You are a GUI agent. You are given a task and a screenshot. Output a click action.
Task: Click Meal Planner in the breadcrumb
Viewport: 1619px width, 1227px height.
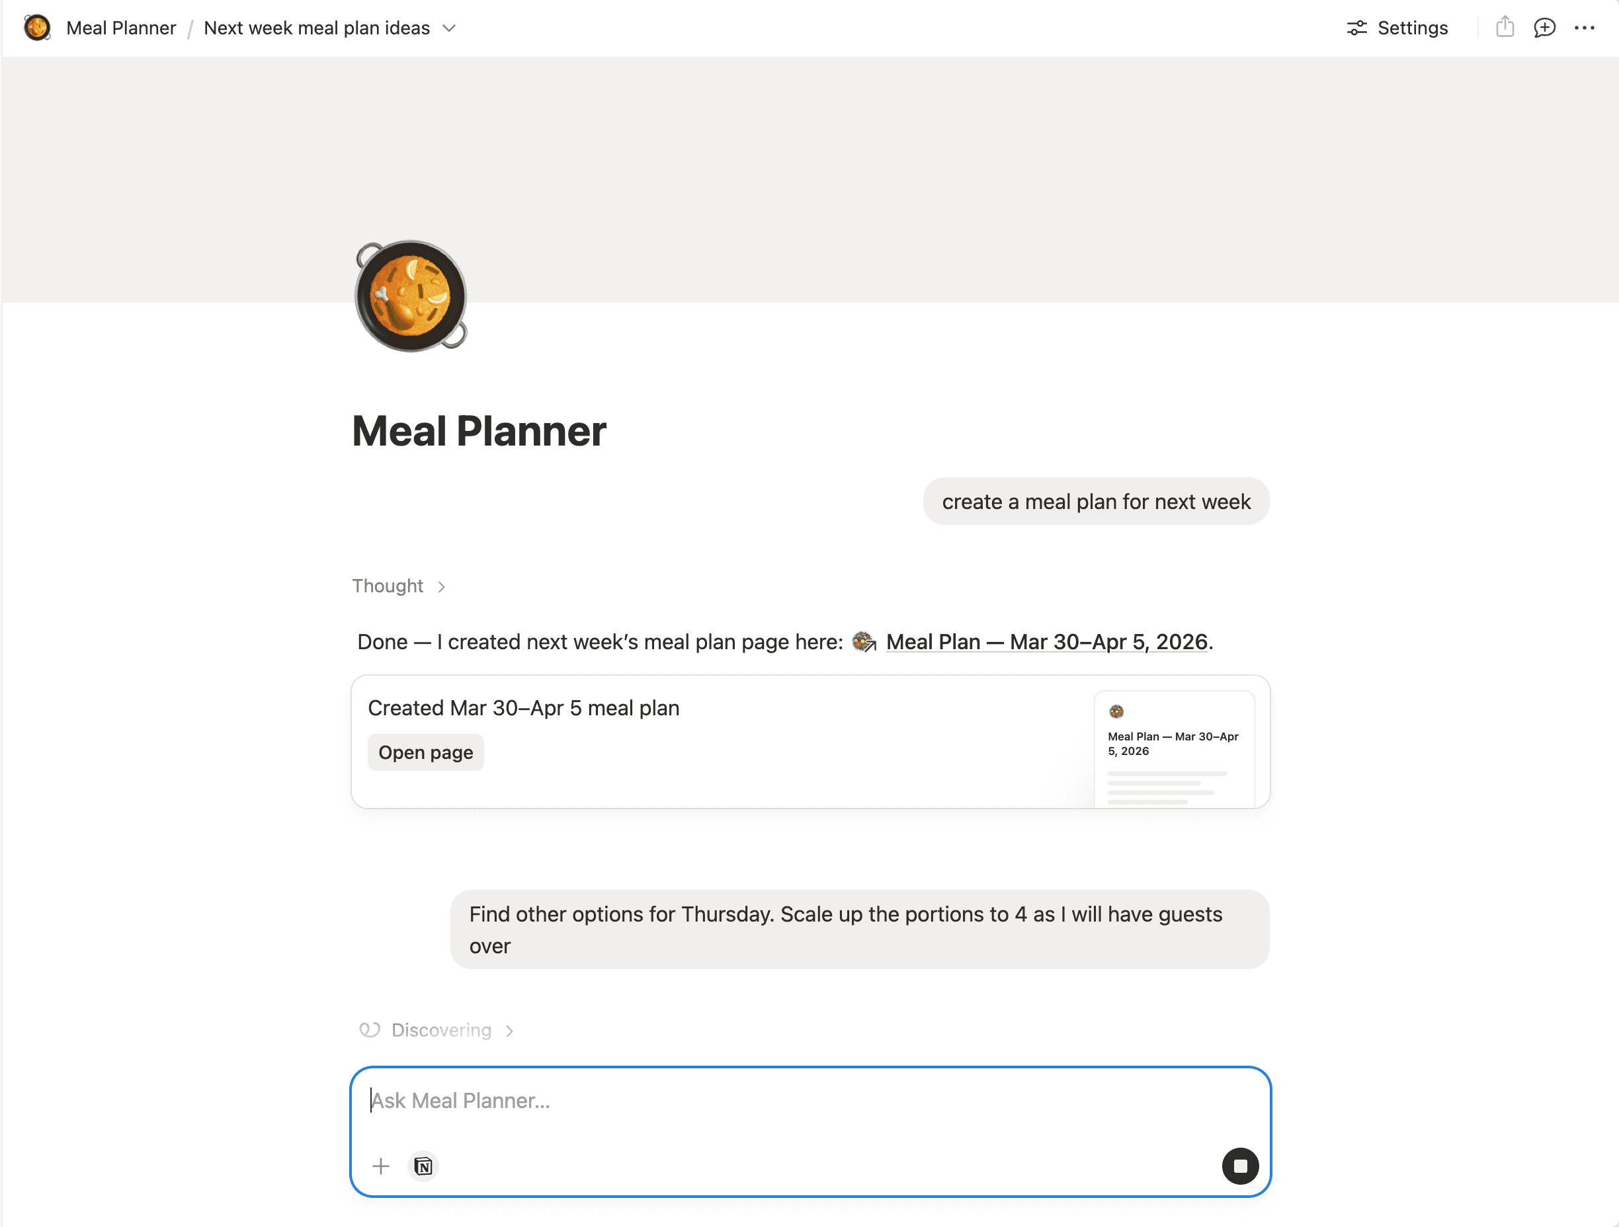point(122,28)
